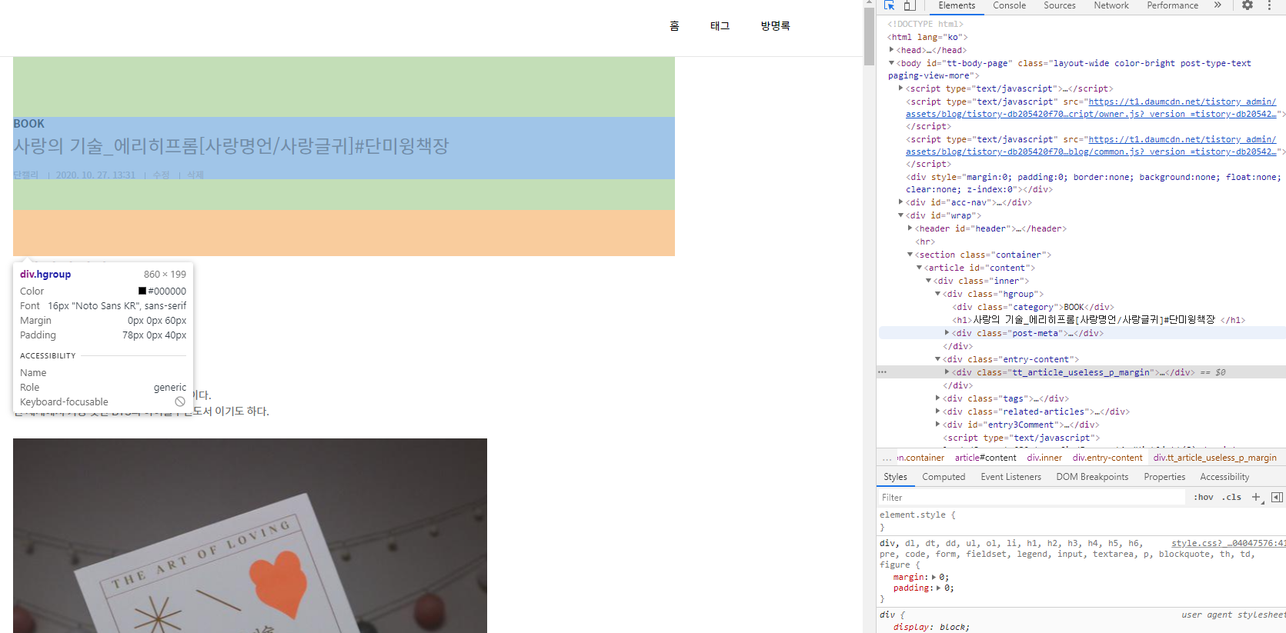Open the Event Listeners pane tab

[x=1010, y=477]
